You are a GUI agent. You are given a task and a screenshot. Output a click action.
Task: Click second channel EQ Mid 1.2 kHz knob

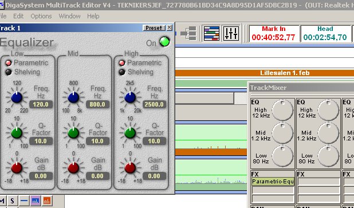(328, 134)
